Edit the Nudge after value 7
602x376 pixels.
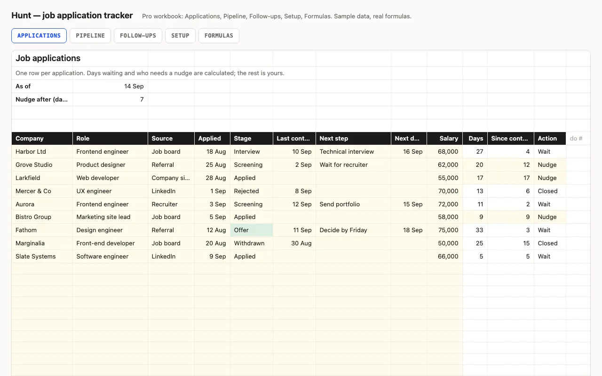click(110, 100)
